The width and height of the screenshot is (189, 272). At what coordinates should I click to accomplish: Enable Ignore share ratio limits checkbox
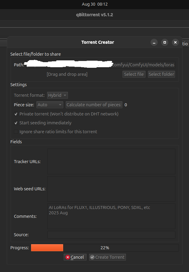(x=16, y=132)
